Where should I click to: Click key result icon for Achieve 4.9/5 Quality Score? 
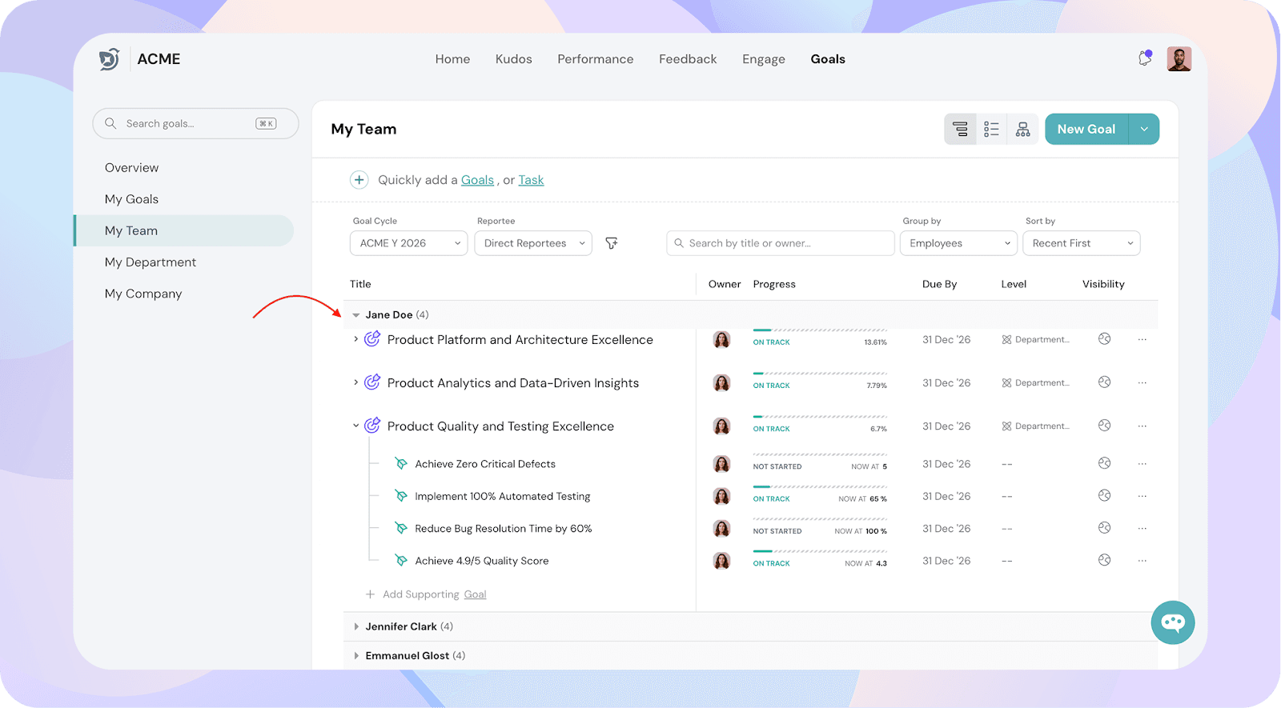(401, 561)
